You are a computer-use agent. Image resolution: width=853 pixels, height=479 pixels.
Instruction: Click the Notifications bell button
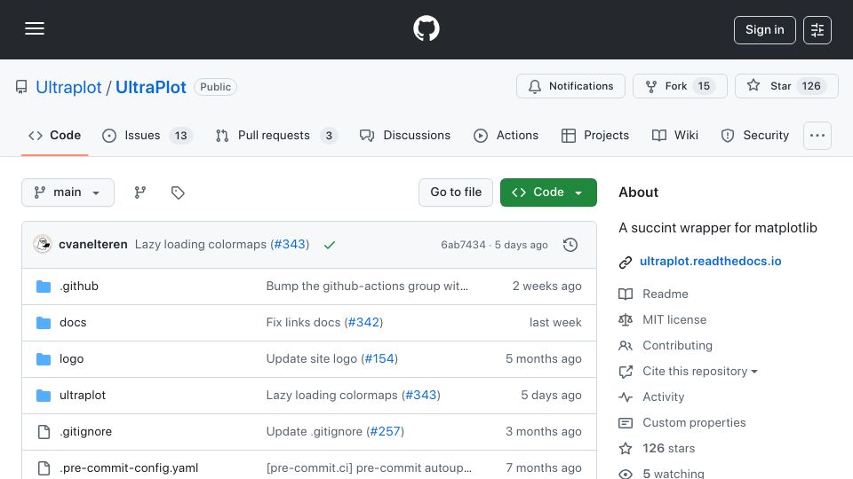click(570, 86)
